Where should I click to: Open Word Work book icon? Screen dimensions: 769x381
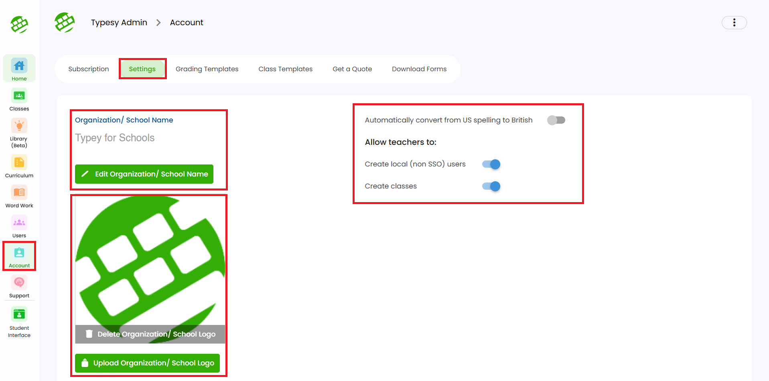tap(19, 193)
